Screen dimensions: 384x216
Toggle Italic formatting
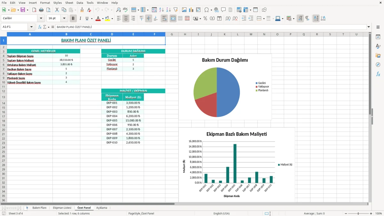80,19
